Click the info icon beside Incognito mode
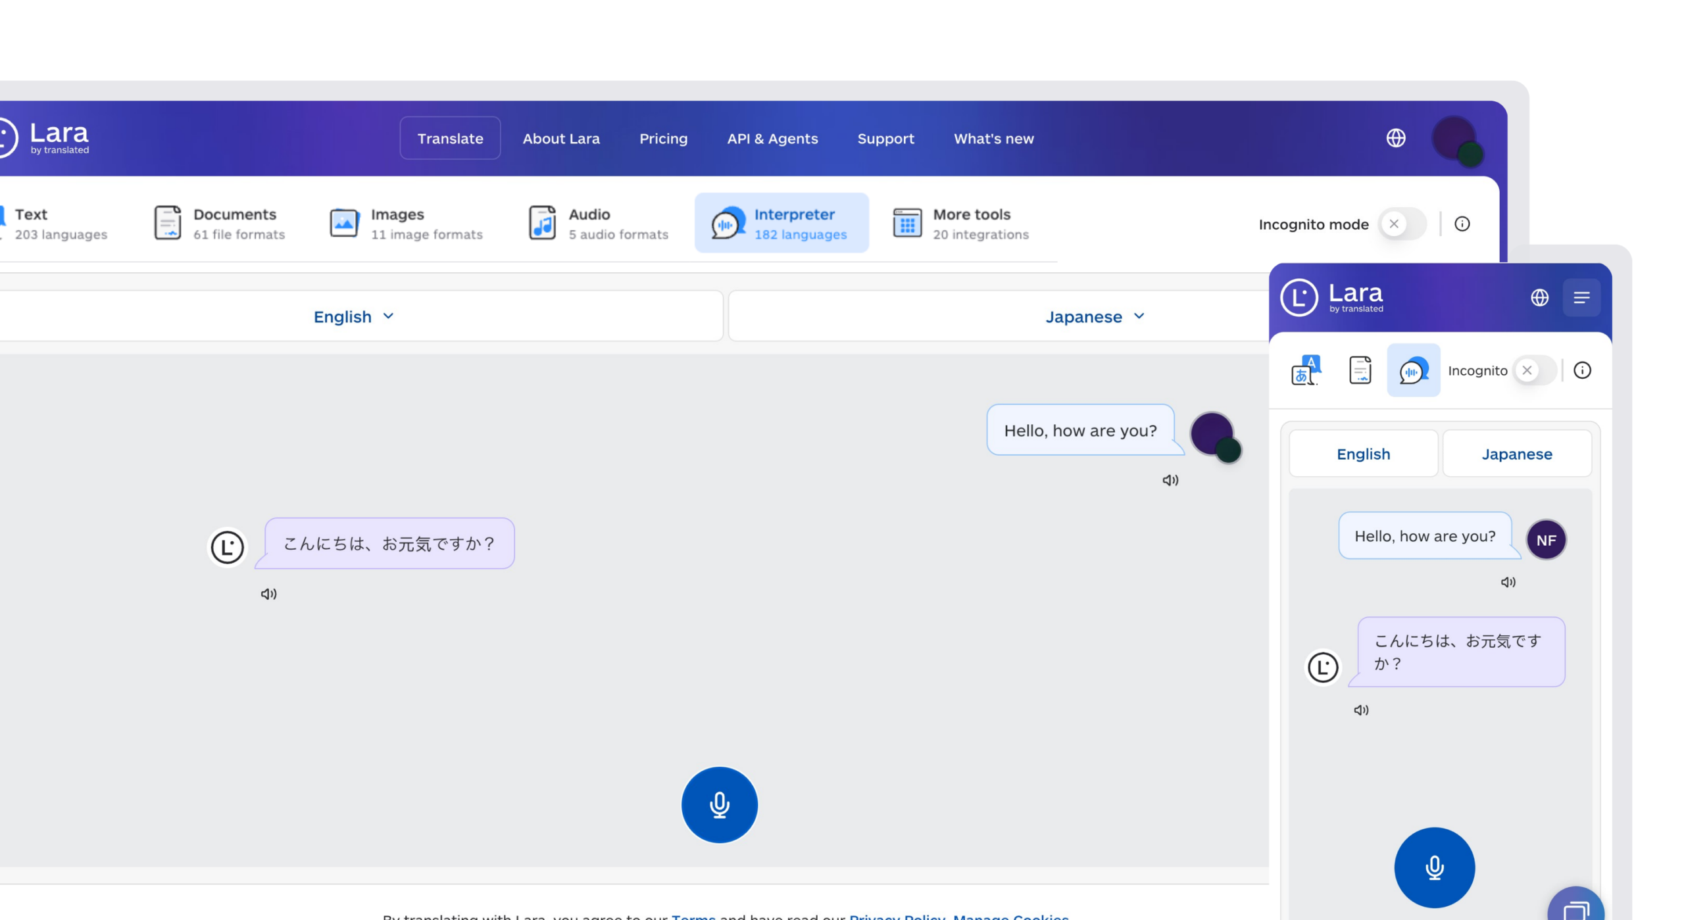 [1462, 224]
